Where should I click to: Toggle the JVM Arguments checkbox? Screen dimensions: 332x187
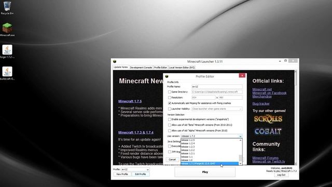click(x=170, y=152)
